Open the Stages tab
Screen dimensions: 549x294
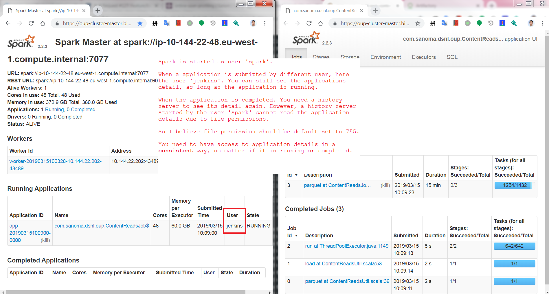tap(321, 57)
